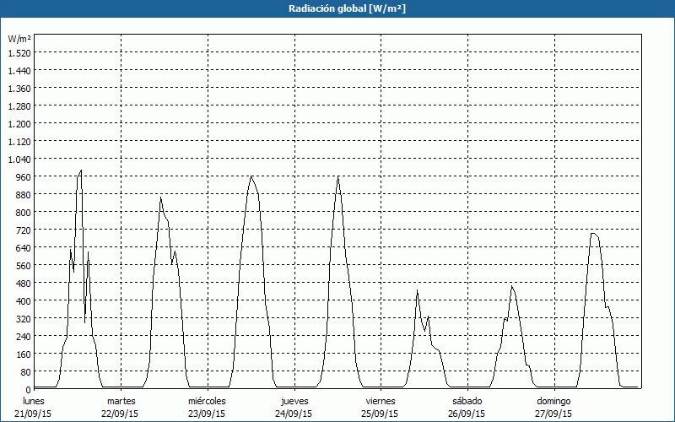This screenshot has width=675, height=422.
Task: Click the 320 y-axis value
Action: (x=24, y=319)
